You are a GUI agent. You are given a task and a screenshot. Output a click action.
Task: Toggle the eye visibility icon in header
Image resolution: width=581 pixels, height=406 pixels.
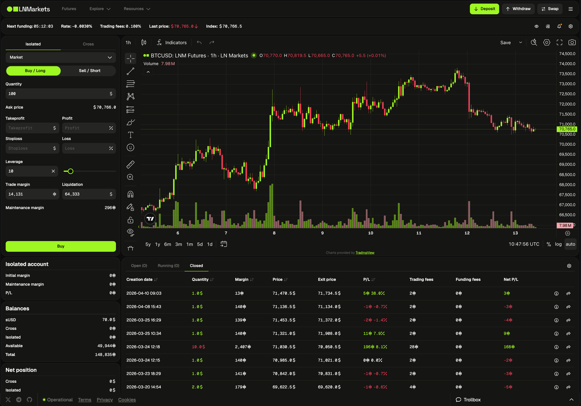point(536,26)
